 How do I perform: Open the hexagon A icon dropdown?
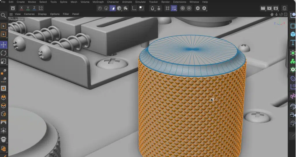click(x=204, y=8)
